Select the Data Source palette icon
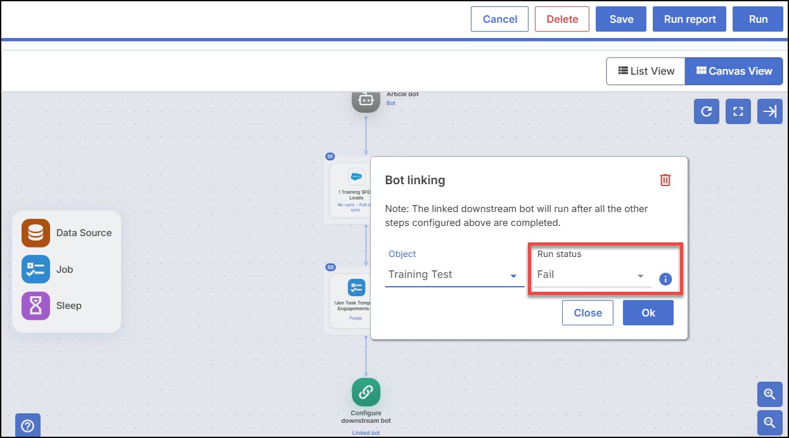The image size is (789, 438). 35,233
